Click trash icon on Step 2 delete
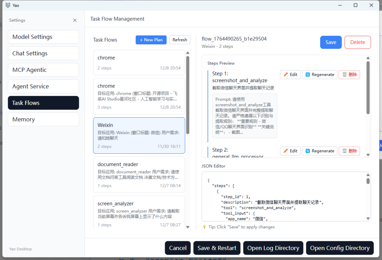Image resolution: width=382 pixels, height=260 pixels. tap(345, 151)
